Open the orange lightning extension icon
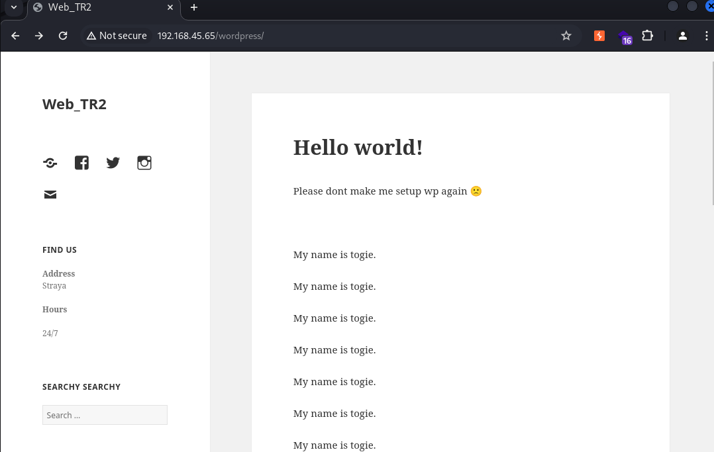The image size is (714, 452). [599, 36]
